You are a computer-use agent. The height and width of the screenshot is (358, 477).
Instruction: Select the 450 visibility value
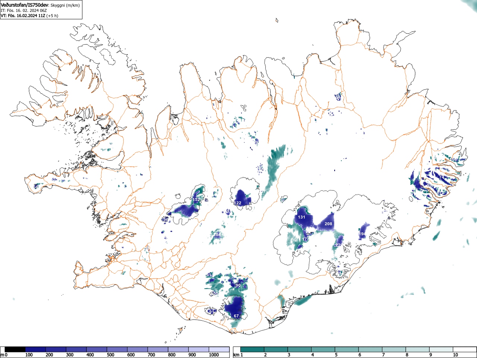[214, 294]
